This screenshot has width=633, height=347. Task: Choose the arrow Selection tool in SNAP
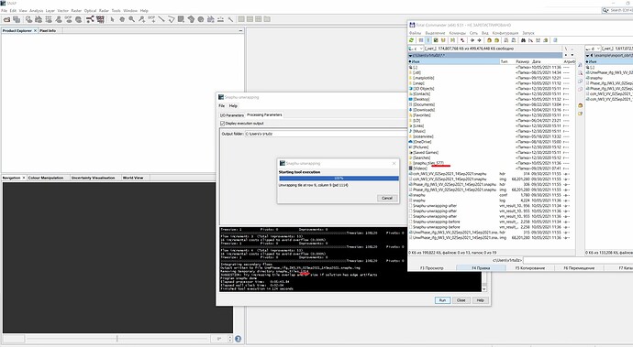(112, 19)
